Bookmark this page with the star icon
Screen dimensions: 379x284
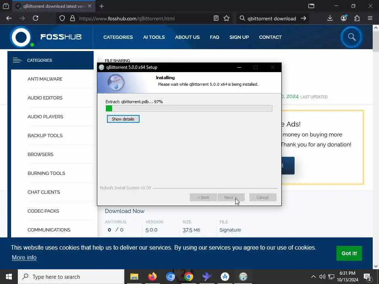[227, 18]
